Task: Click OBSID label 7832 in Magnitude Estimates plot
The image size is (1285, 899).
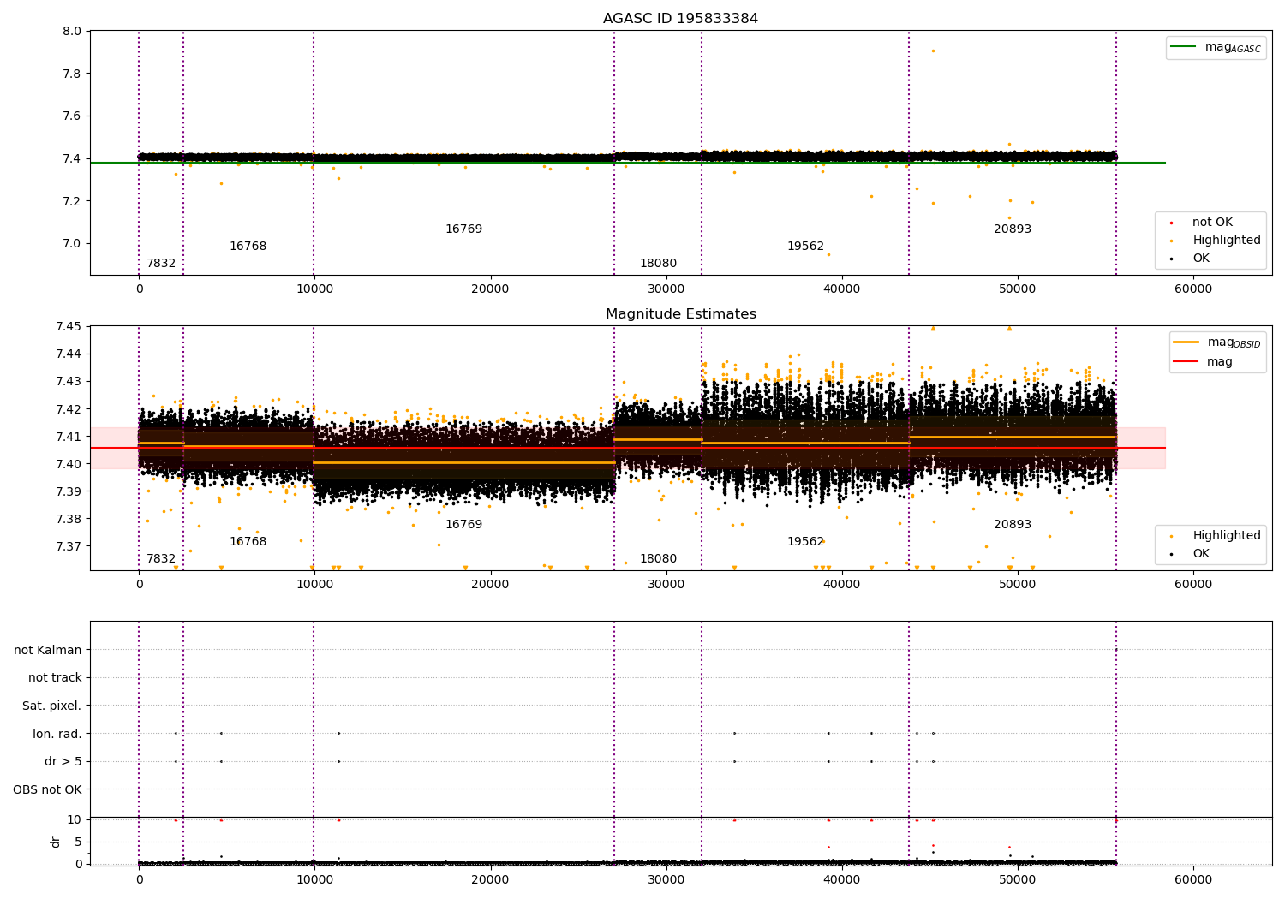Action: tap(161, 559)
